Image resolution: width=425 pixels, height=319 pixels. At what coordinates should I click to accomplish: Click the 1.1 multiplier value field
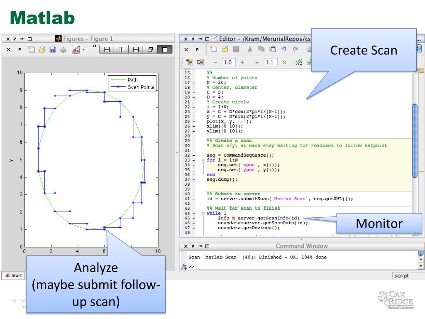270,62
